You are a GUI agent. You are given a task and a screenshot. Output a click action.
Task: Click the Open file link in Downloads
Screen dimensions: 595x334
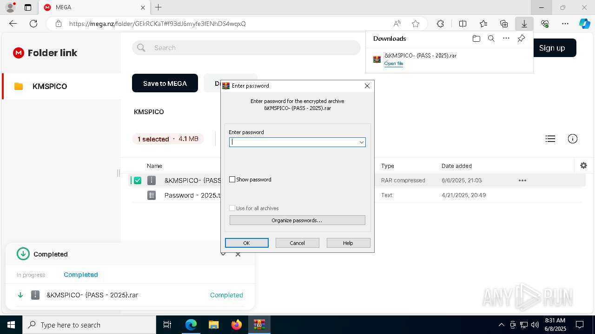(x=394, y=64)
